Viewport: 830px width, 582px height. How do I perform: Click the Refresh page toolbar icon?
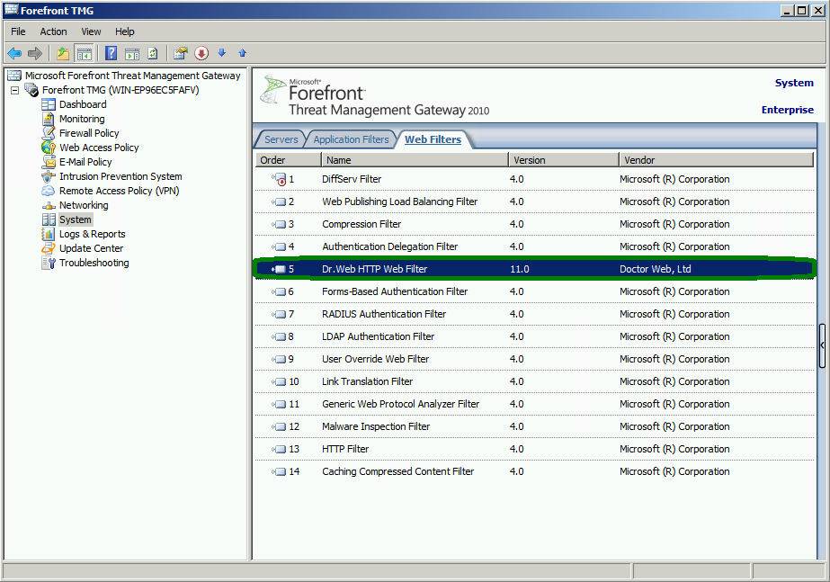[x=153, y=53]
